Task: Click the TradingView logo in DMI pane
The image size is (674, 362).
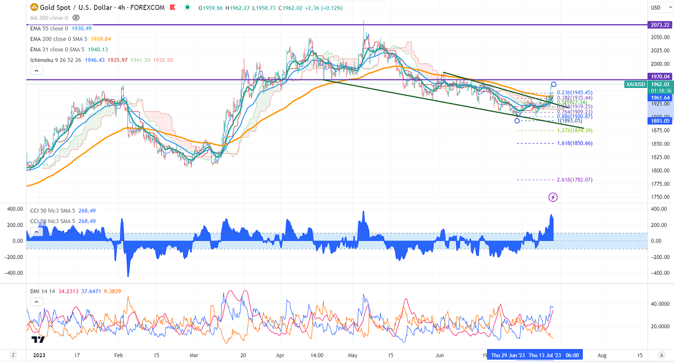Action: [x=38, y=339]
